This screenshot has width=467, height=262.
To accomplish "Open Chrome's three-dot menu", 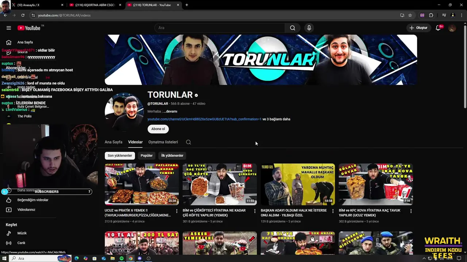I will point(462,15).
